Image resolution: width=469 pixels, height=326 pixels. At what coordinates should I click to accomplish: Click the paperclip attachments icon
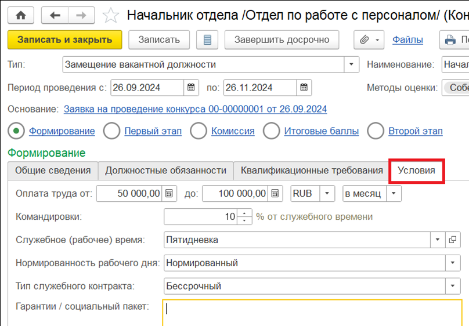click(365, 40)
